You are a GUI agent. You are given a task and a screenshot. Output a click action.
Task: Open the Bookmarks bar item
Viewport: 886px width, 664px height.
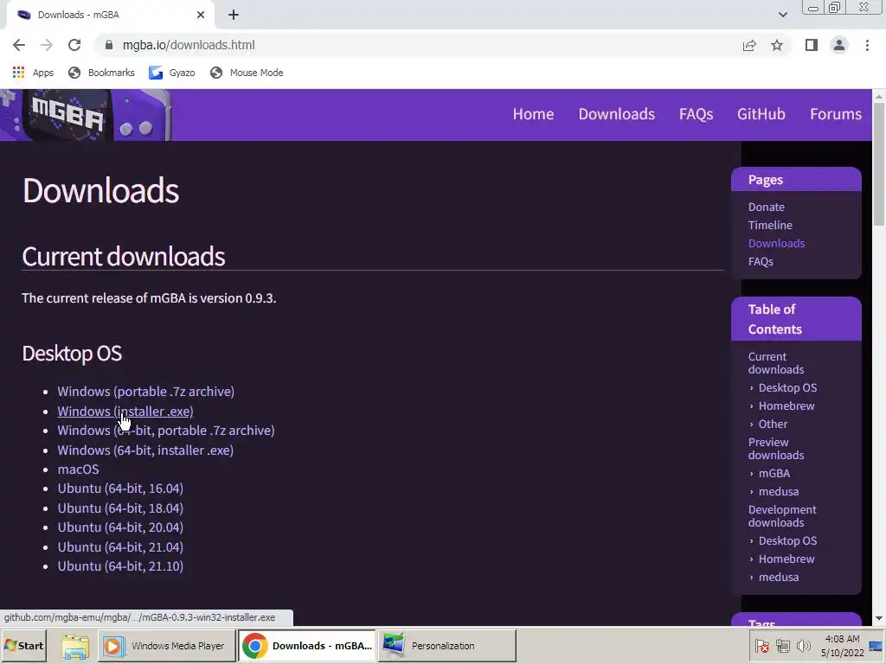coord(101,73)
